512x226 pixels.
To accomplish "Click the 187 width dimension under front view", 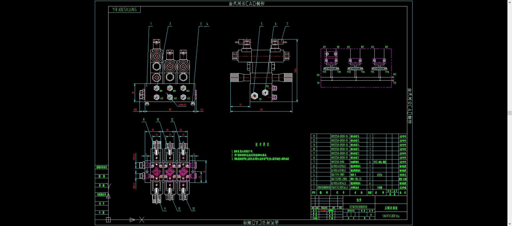I will coord(170,109).
